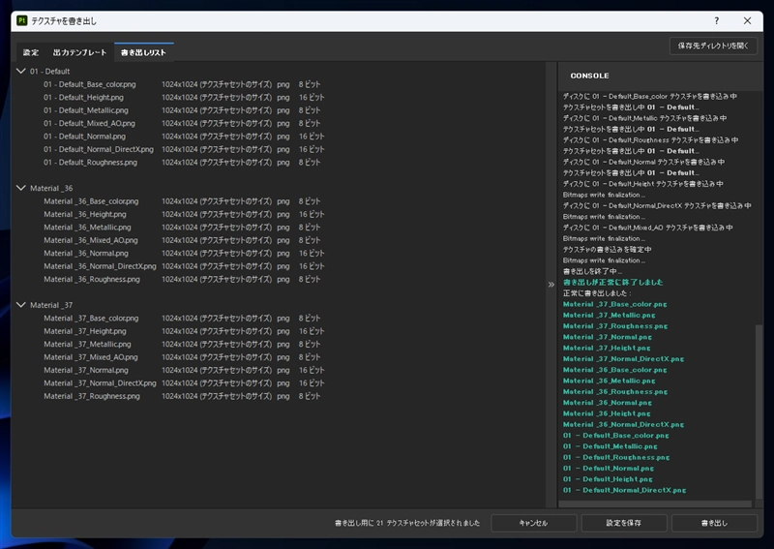Click the Substance Painter app icon in title bar
This screenshot has width=774, height=549.
click(x=21, y=20)
